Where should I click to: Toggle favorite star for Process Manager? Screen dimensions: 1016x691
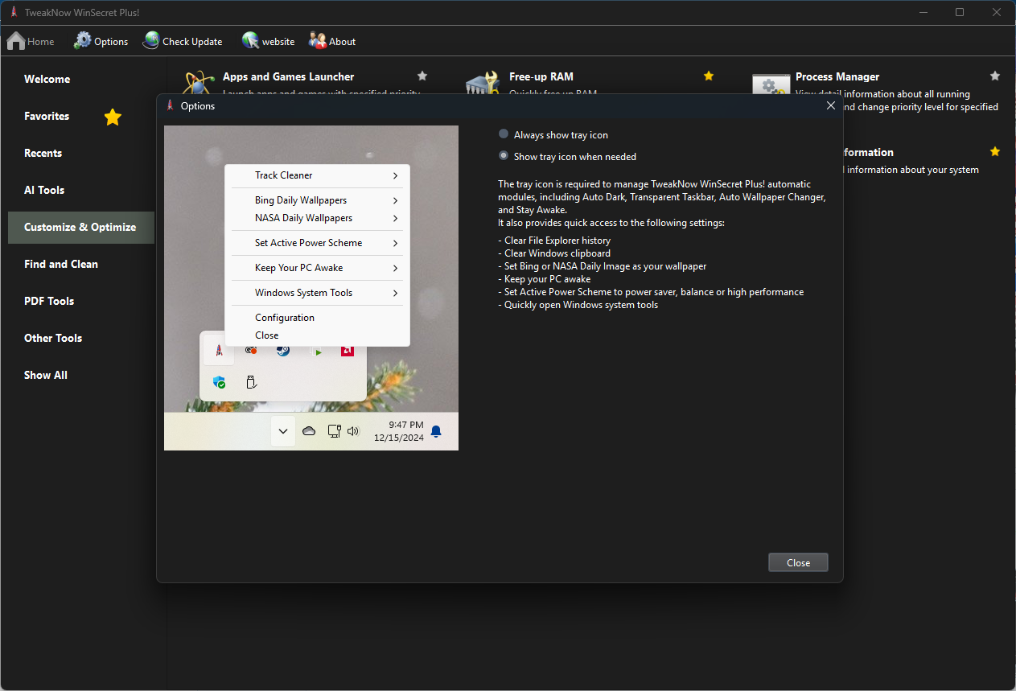click(995, 76)
